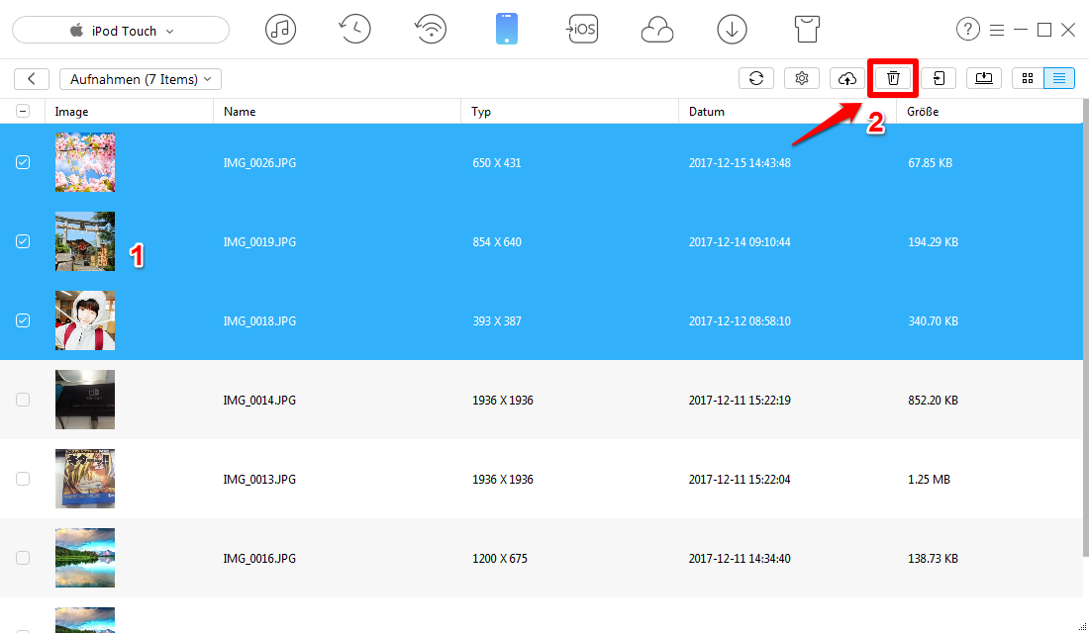The width and height of the screenshot is (1089, 633).
Task: Check the IMG_0013.JPG checkbox
Action: tap(23, 479)
